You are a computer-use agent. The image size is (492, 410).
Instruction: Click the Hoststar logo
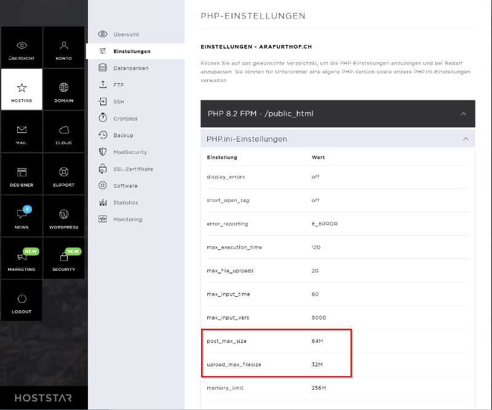[43, 398]
